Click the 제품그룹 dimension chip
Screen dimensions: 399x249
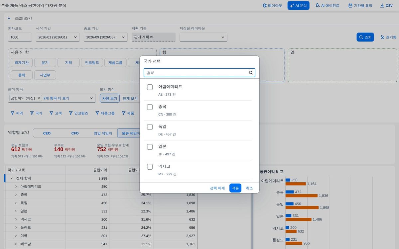click(x=115, y=62)
